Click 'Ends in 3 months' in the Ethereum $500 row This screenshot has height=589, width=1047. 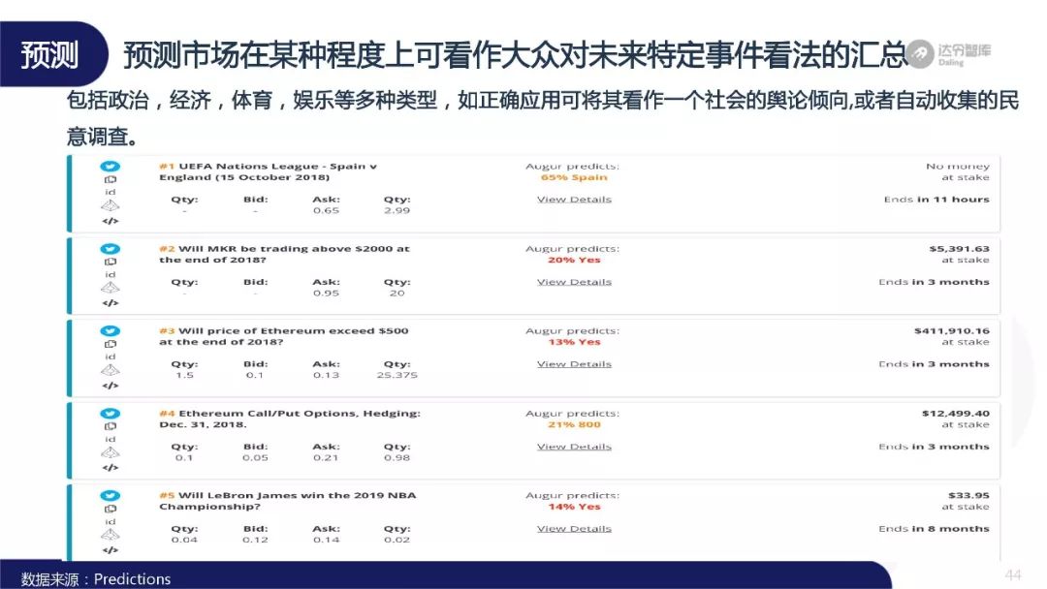(935, 364)
